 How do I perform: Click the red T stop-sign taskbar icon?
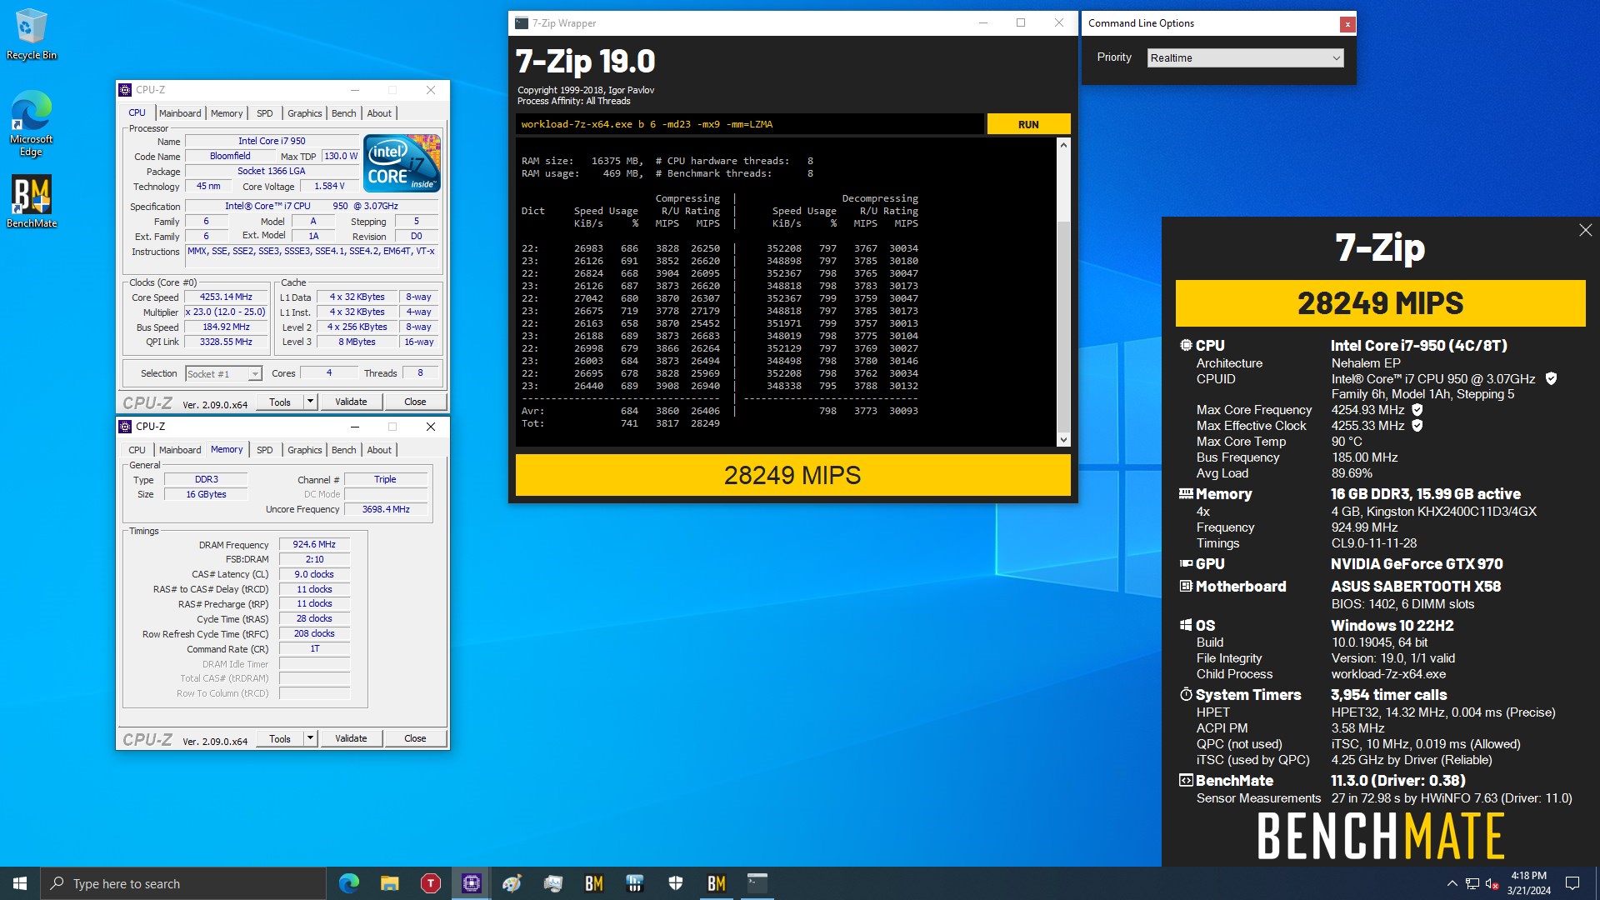pyautogui.click(x=431, y=883)
